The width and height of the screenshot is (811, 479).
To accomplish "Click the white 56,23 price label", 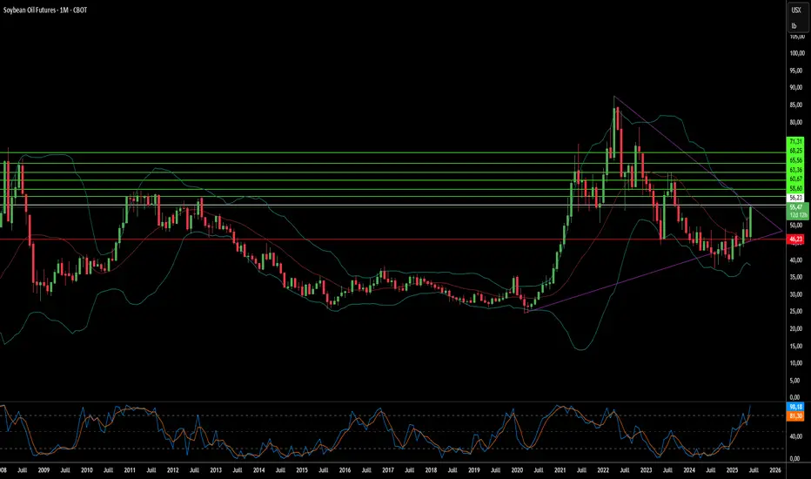I will [795, 199].
